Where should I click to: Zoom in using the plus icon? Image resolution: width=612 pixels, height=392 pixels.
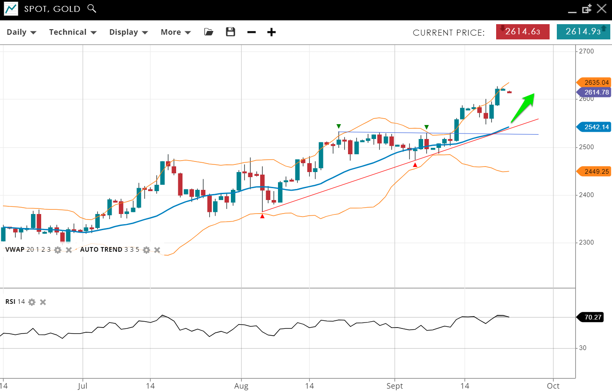(272, 32)
